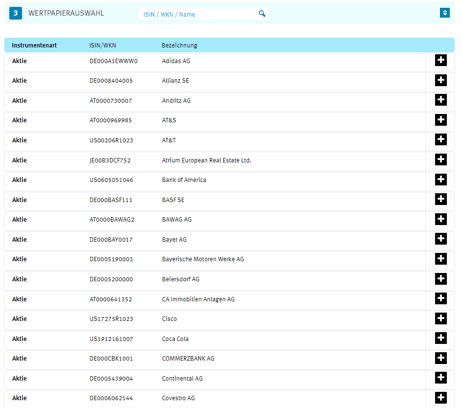
Task: Add BAWAG AG with the plus icon
Action: coord(441,219)
